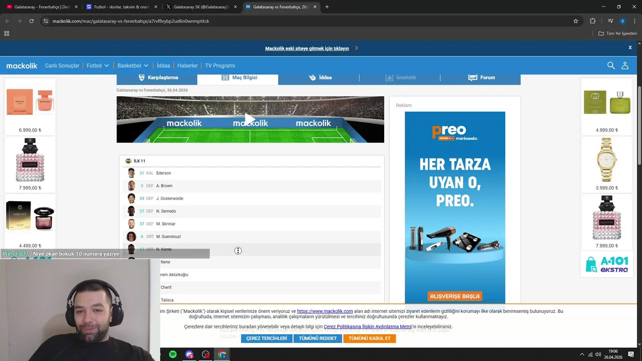Click the volume speaker tray icon
The height and width of the screenshot is (361, 642).
[598, 354]
